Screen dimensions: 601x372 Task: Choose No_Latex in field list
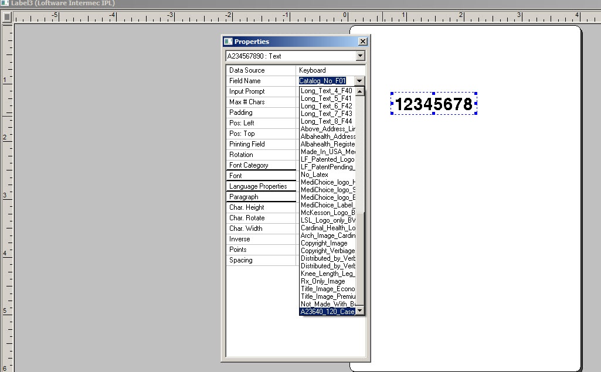click(x=315, y=175)
